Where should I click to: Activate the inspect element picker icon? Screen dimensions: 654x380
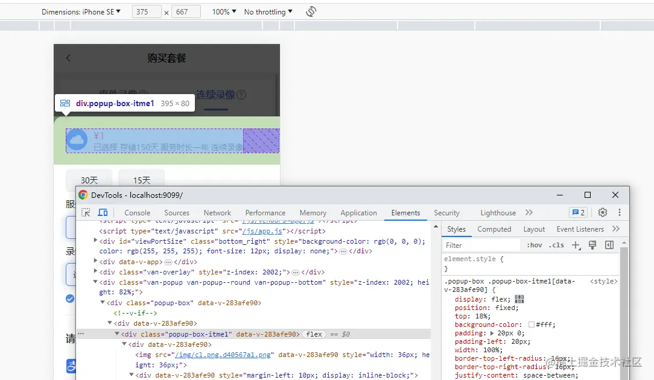[86, 213]
